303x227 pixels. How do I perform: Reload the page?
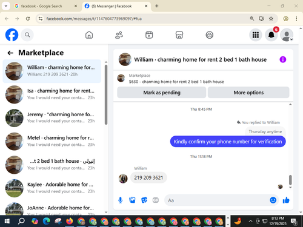(28, 19)
